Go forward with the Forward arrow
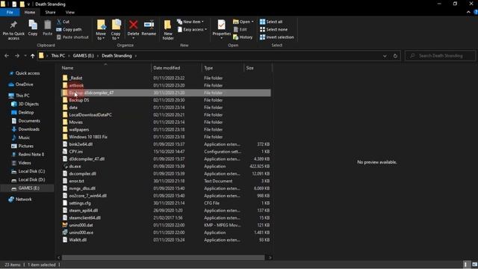Image resolution: width=478 pixels, height=269 pixels. [x=17, y=56]
